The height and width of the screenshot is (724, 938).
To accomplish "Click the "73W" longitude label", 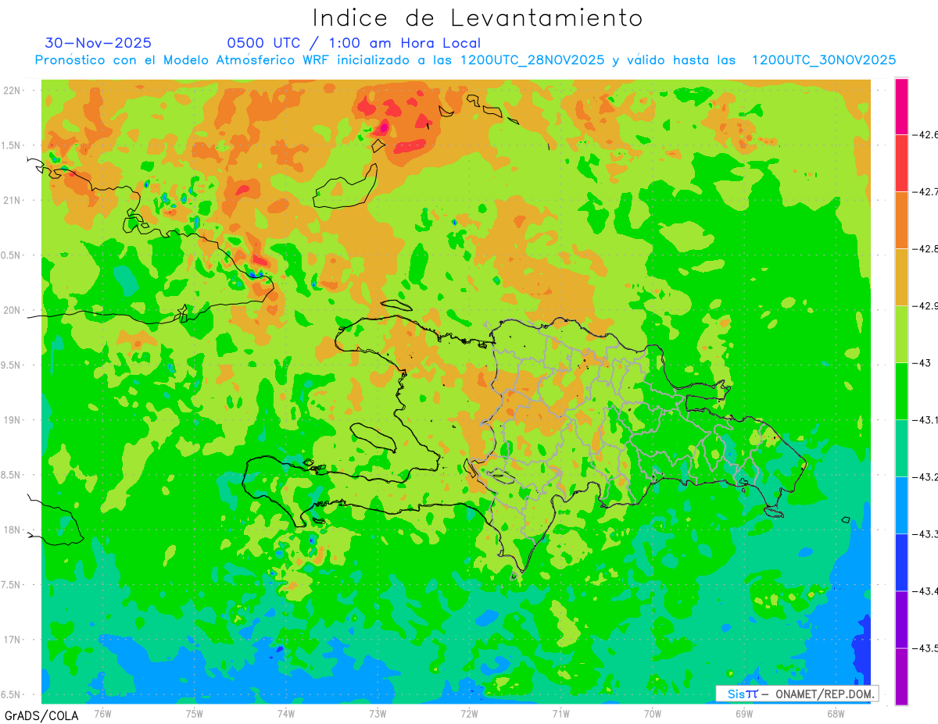I will click(x=378, y=712).
